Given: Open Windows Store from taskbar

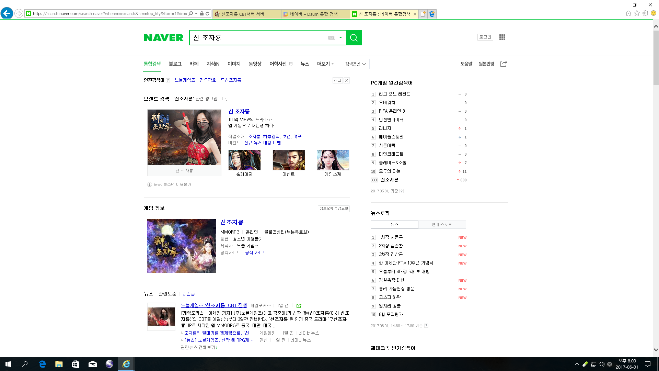Looking at the screenshot, I should pos(76,364).
